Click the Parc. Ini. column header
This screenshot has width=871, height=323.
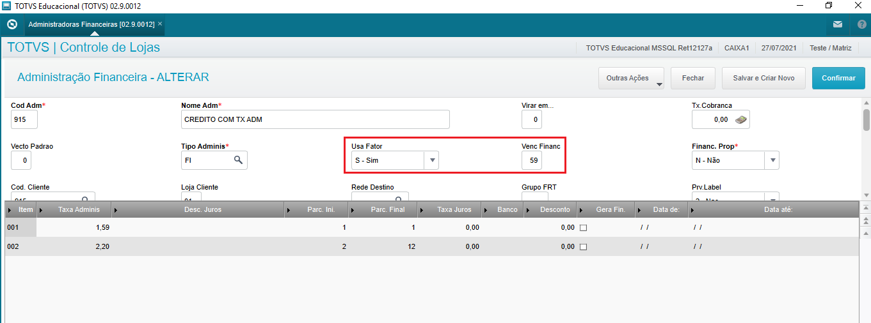(317, 209)
